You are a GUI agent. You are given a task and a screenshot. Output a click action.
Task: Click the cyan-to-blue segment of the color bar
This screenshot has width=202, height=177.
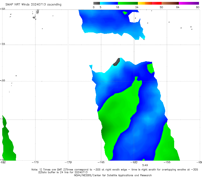coord(109,3)
